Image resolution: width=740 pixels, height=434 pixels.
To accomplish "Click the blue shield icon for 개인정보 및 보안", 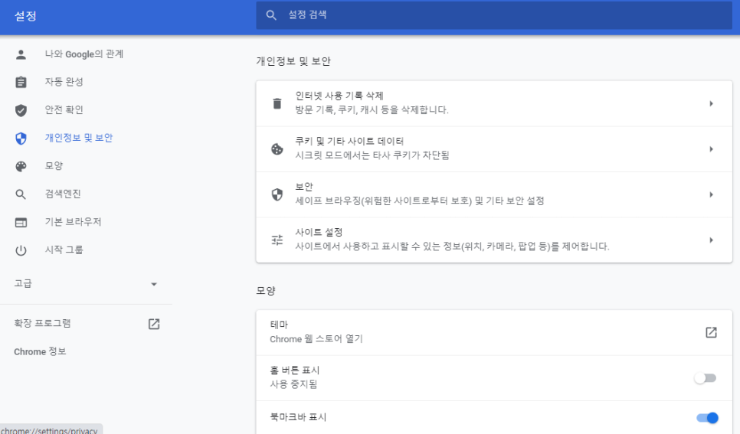I will 21,139.
